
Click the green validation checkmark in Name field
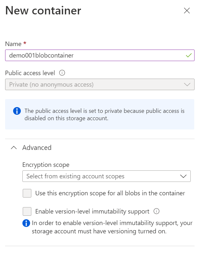(x=188, y=55)
